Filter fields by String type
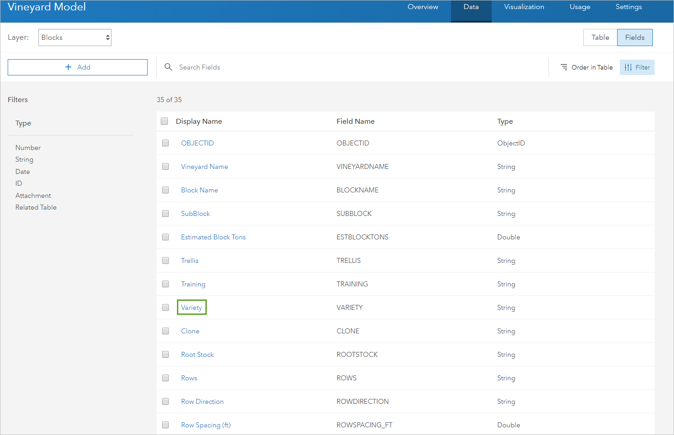This screenshot has width=674, height=435. (24, 159)
